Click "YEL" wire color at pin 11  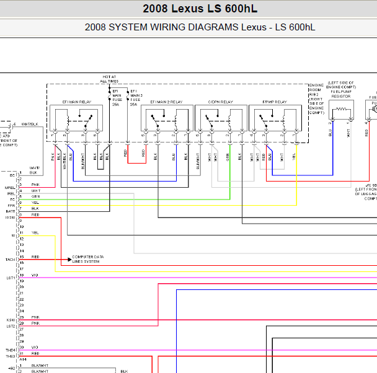(35, 233)
